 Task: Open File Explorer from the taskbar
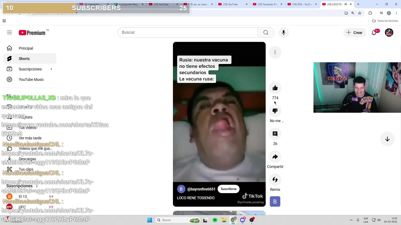[x=224, y=220]
